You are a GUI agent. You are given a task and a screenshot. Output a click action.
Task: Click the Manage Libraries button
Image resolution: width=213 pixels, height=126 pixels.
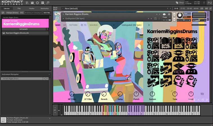click(12, 13)
